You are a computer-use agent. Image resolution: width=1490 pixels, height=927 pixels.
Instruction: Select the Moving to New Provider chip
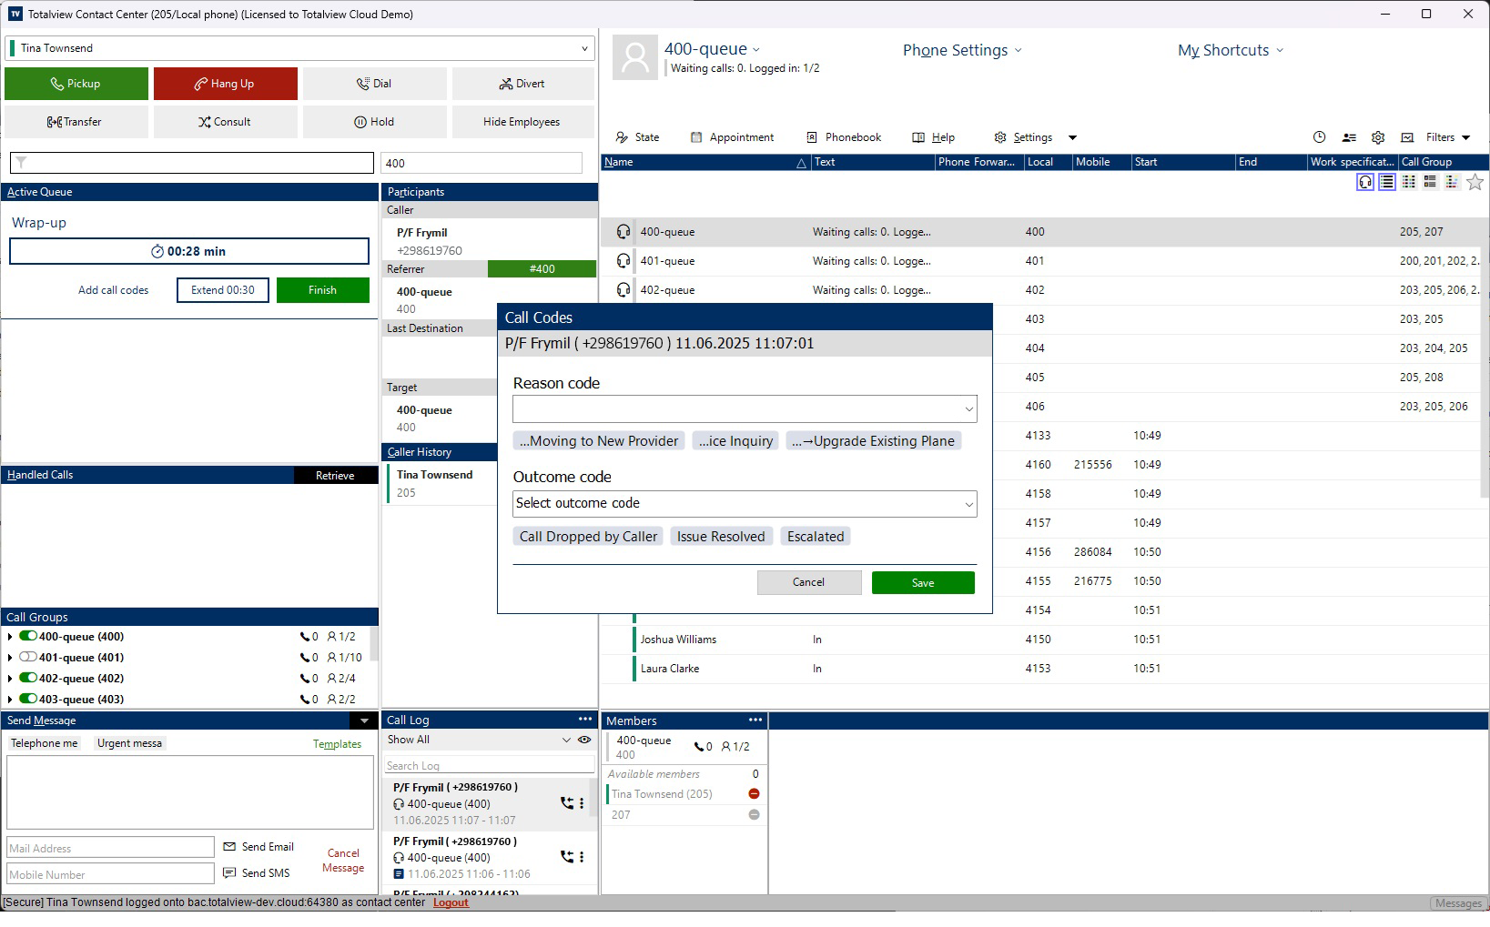click(x=599, y=441)
